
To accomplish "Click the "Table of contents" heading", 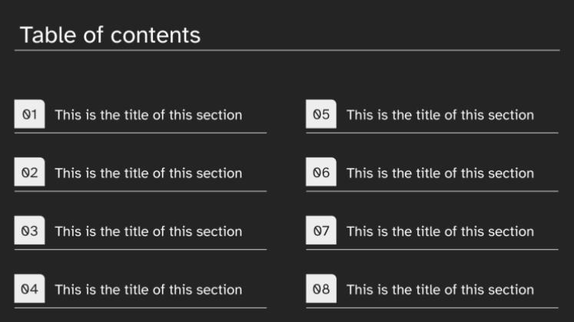I will click(110, 34).
